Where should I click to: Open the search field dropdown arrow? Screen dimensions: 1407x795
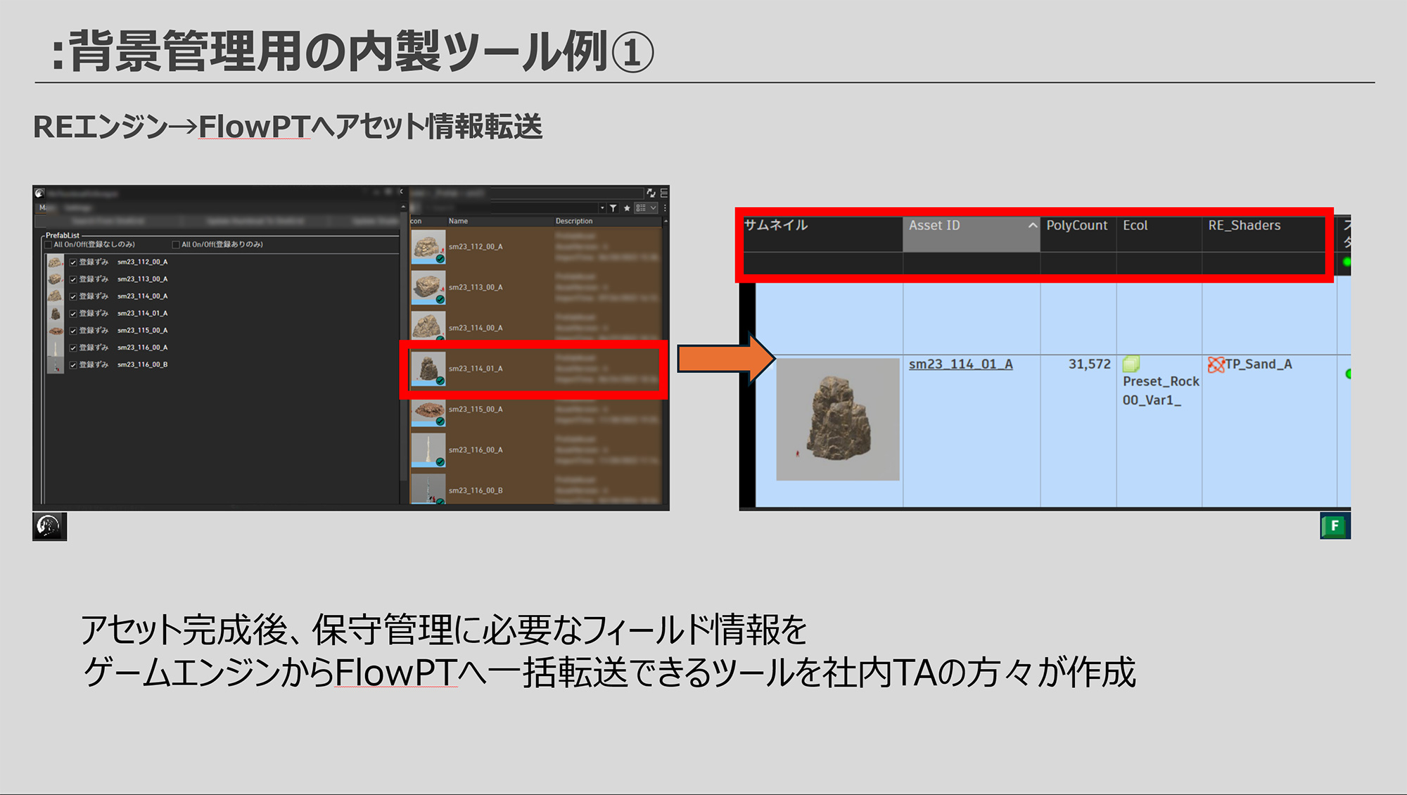click(x=602, y=208)
